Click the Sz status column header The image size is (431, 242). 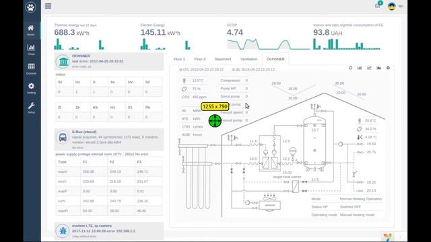click(x=60, y=82)
